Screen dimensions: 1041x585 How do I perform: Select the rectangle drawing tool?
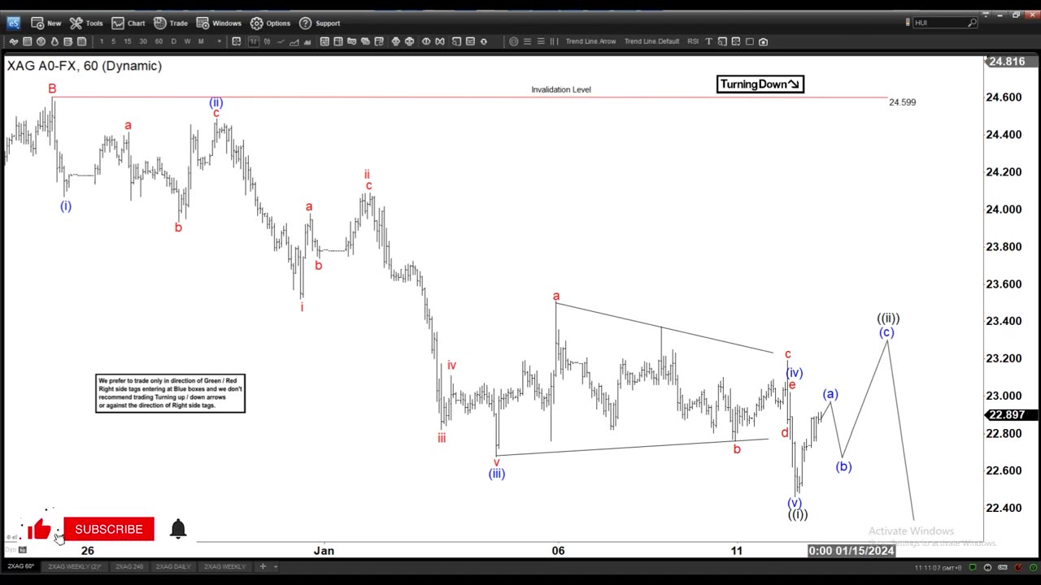tap(750, 41)
